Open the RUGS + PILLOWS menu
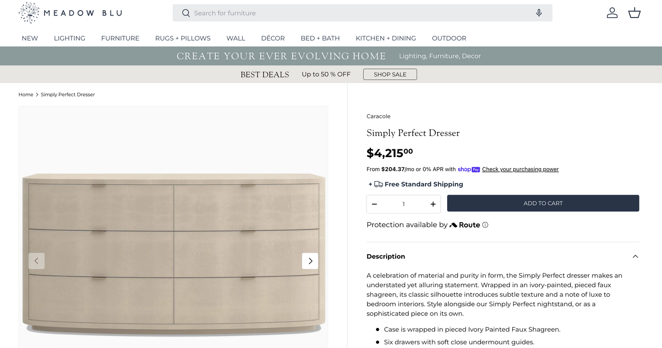Viewport: 662px width, 348px height. pos(183,38)
